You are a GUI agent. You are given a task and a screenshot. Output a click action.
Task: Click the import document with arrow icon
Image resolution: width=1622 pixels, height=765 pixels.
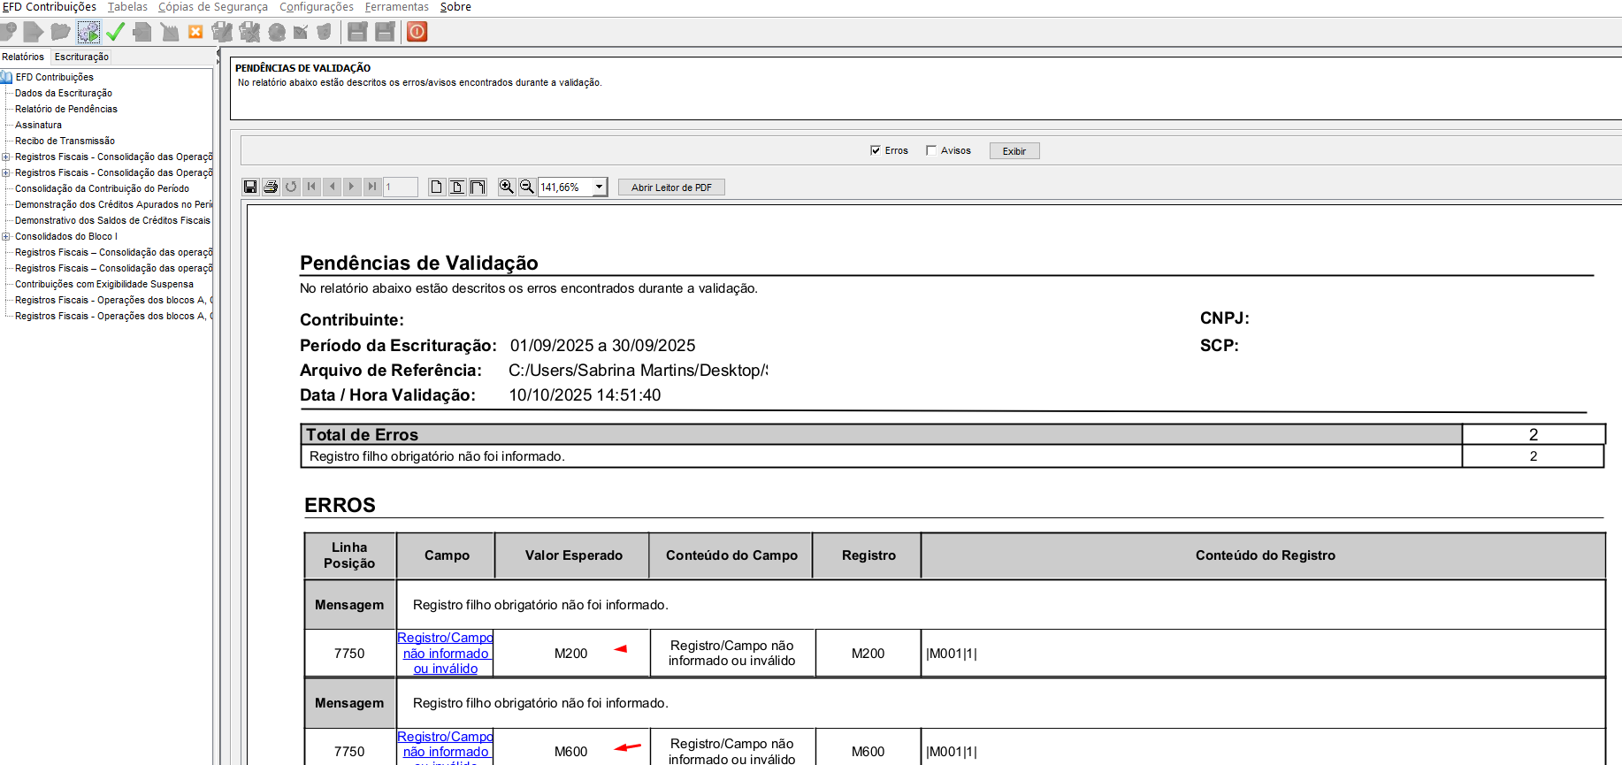pos(142,32)
